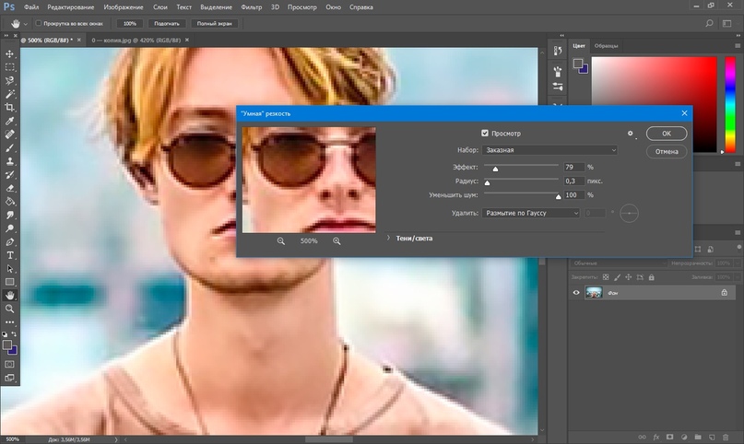
Task: Expand the Тени/света section
Action: point(388,238)
